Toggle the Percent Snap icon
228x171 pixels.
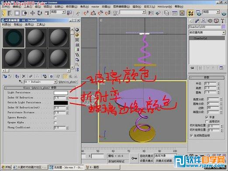[x=100, y=13]
